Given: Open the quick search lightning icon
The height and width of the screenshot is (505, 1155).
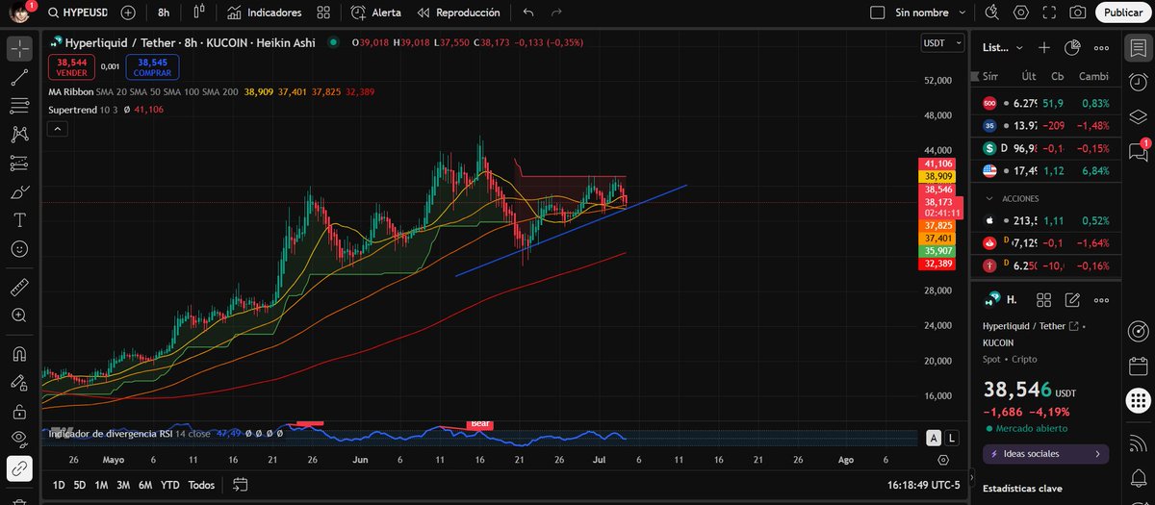Looking at the screenshot, I should click(x=993, y=13).
